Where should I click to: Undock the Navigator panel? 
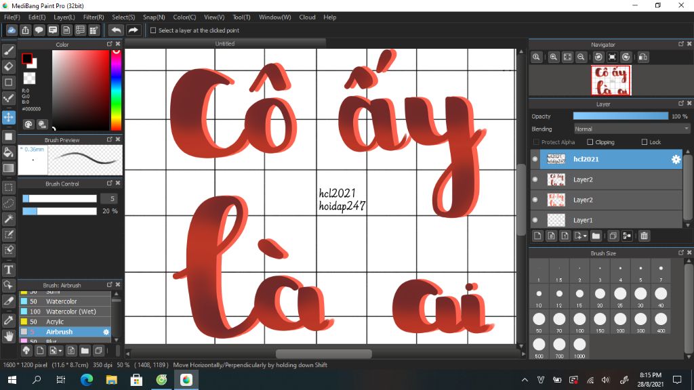pos(680,44)
